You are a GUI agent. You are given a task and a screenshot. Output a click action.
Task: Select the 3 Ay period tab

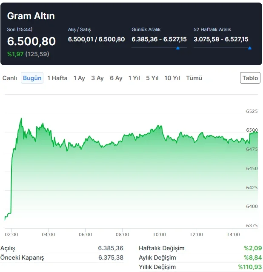click(97, 78)
